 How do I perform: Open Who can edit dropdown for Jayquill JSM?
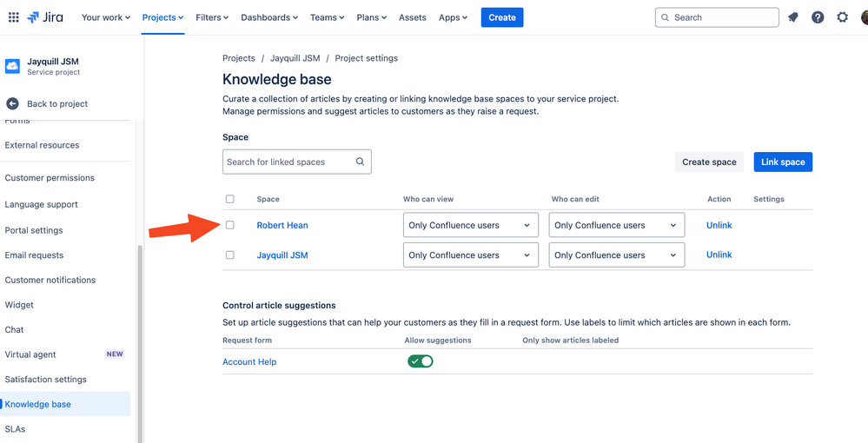click(617, 255)
